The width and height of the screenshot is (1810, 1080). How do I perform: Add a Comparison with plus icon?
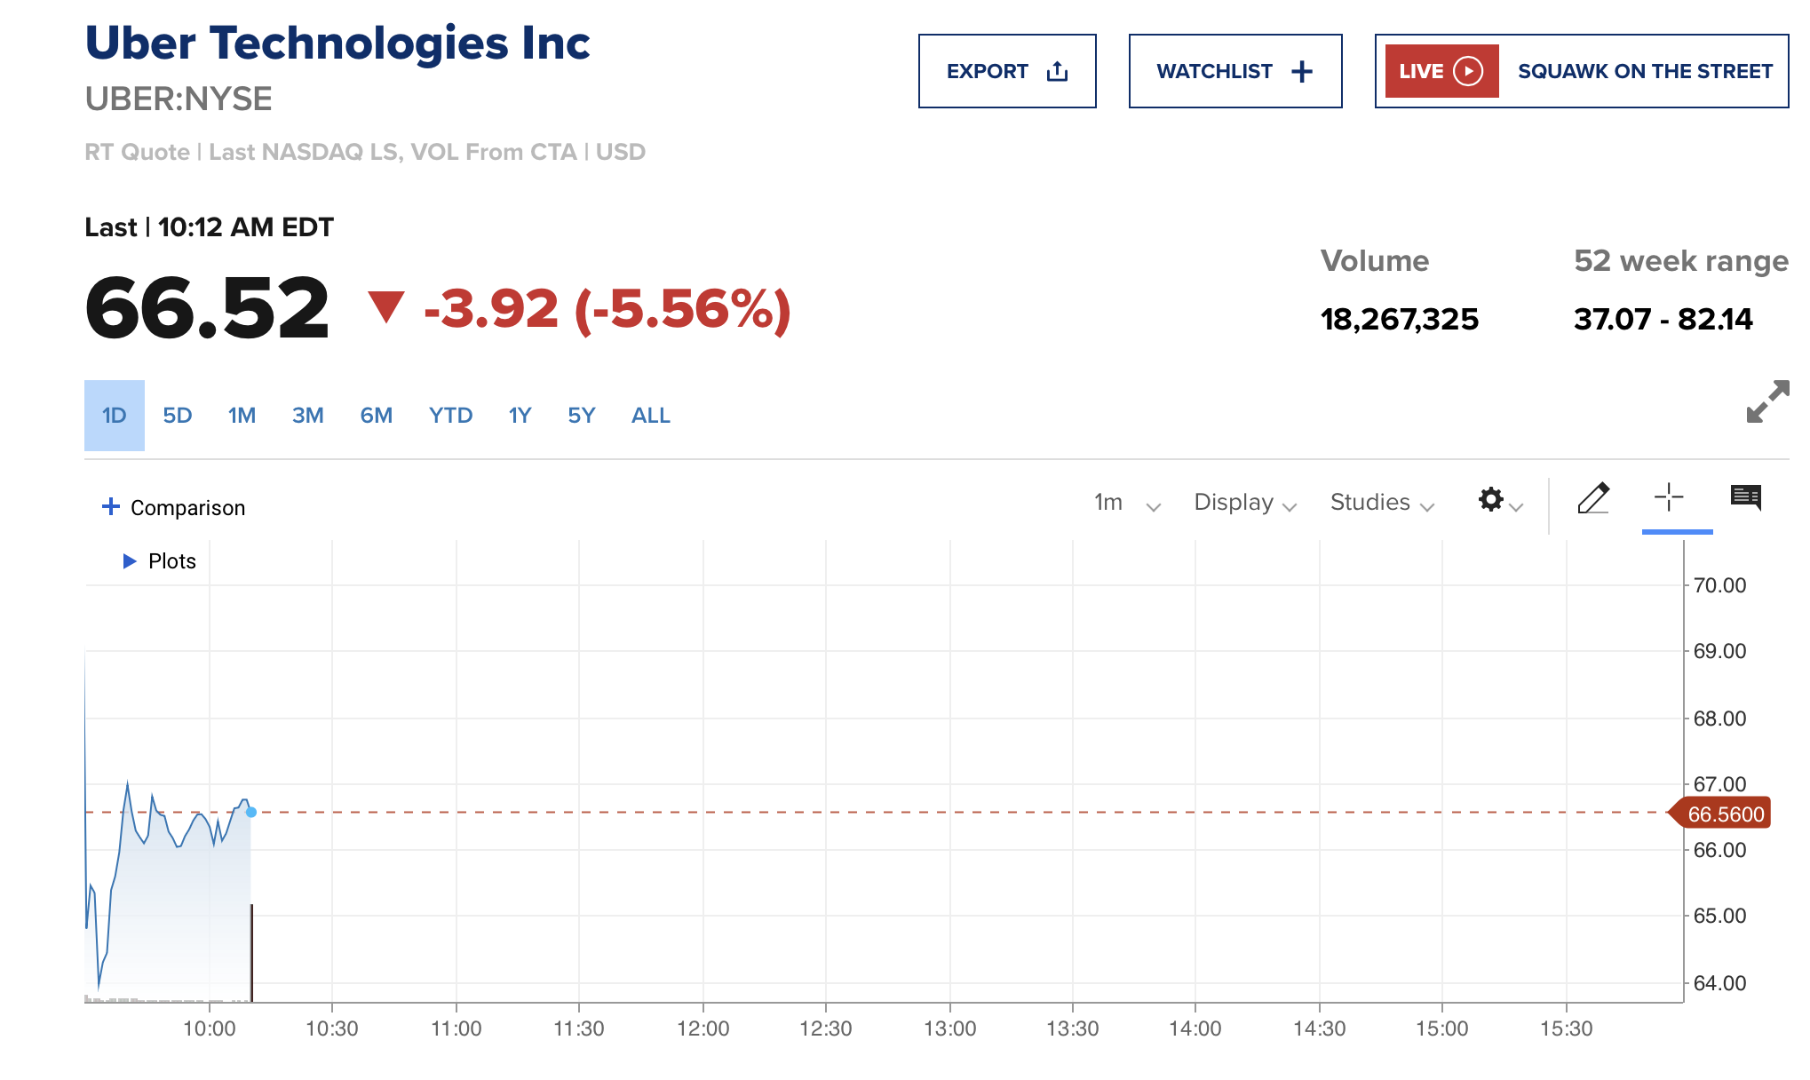(x=111, y=506)
